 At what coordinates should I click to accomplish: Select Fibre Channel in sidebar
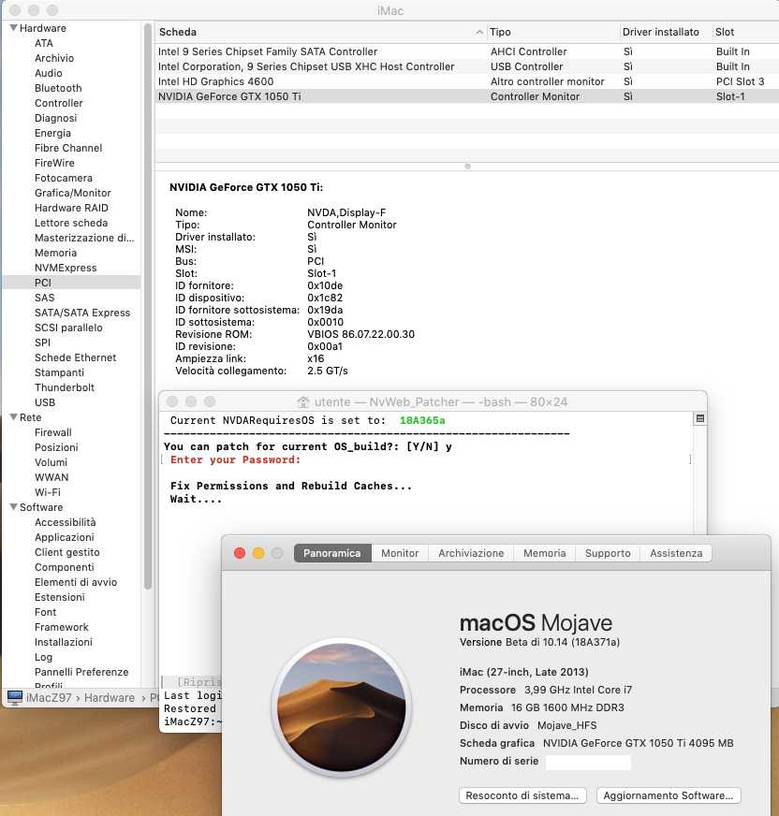[x=68, y=148]
